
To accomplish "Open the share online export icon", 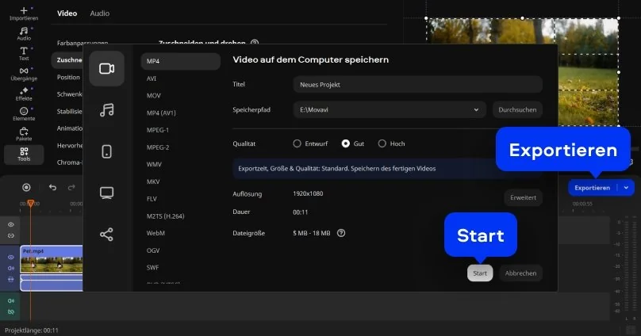I will (106, 234).
